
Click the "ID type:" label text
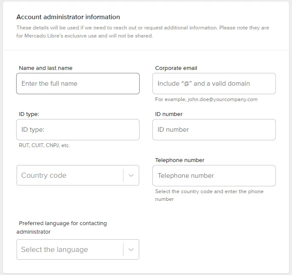[29, 114]
